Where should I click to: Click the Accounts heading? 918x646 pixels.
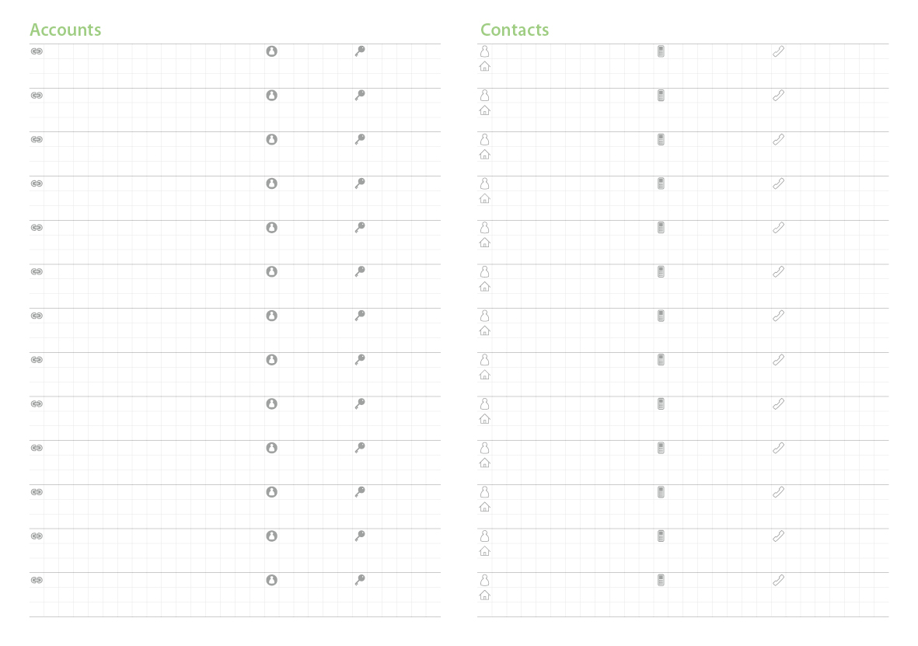[65, 30]
